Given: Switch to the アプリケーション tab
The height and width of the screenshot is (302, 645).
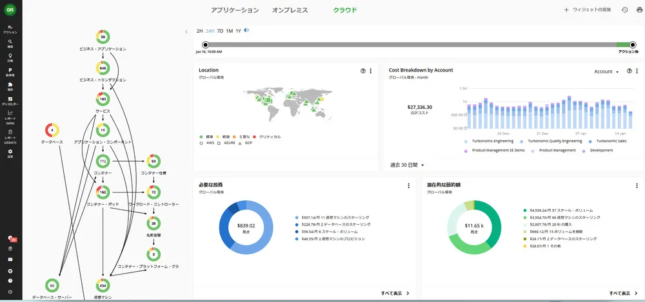Looking at the screenshot, I should point(235,10).
